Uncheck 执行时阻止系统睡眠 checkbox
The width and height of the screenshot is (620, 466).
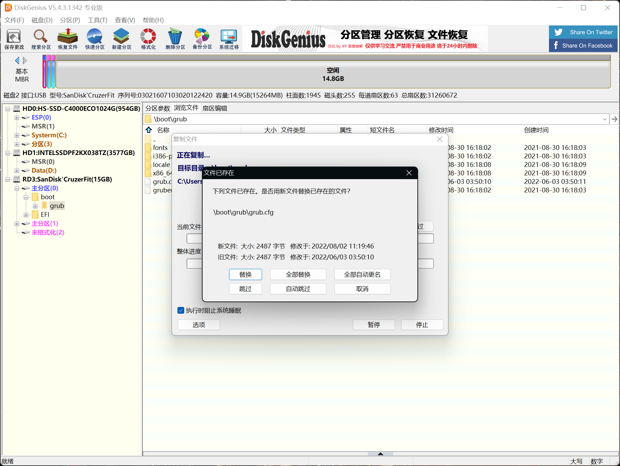pos(181,310)
